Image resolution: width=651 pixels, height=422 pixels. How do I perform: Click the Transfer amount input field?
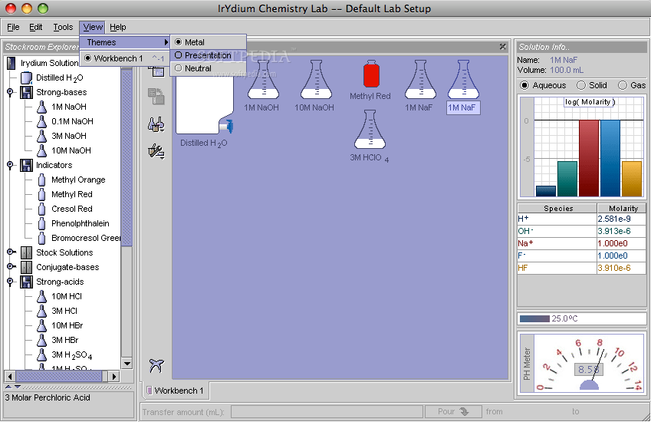tap(327, 411)
